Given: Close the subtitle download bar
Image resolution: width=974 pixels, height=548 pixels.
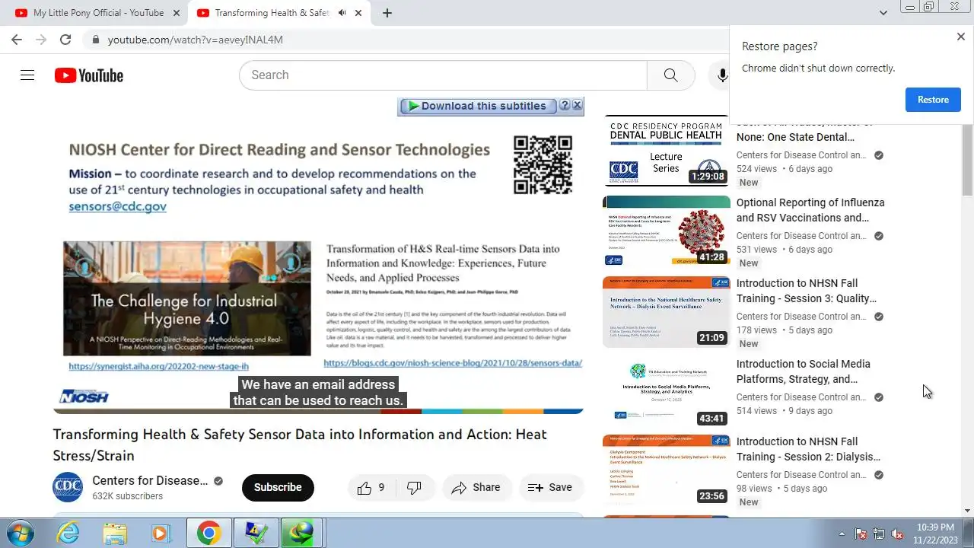Looking at the screenshot, I should (577, 105).
